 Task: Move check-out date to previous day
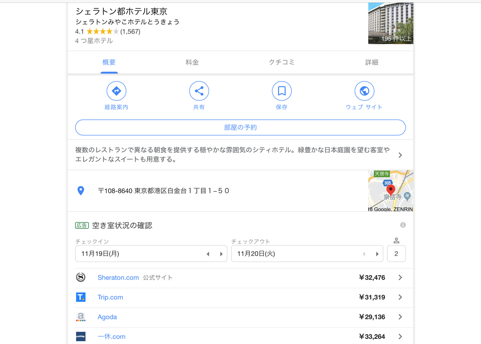point(364,254)
